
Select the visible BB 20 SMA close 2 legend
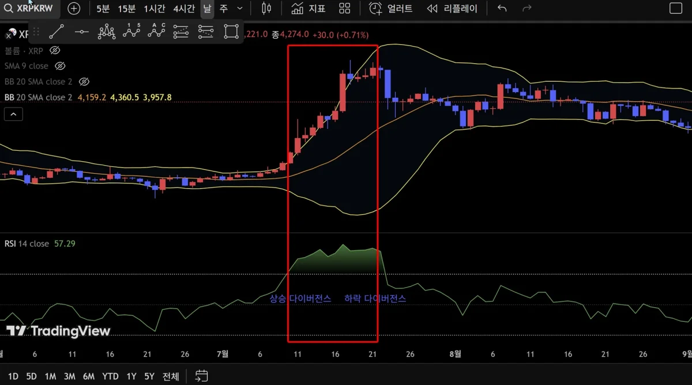tap(39, 97)
